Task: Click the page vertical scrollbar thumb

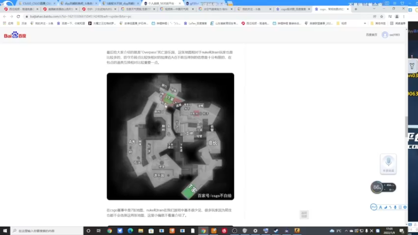Action: tap(407, 126)
